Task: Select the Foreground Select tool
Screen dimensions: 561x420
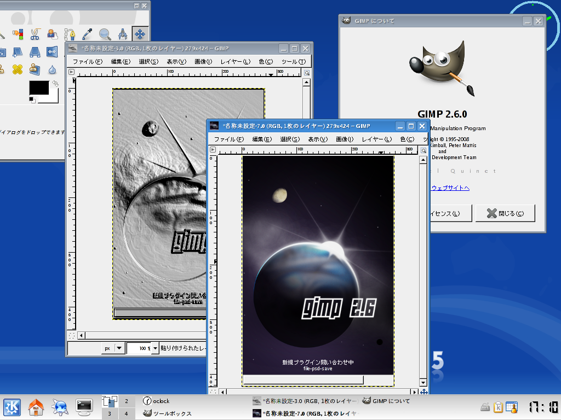Action: tap(52, 34)
